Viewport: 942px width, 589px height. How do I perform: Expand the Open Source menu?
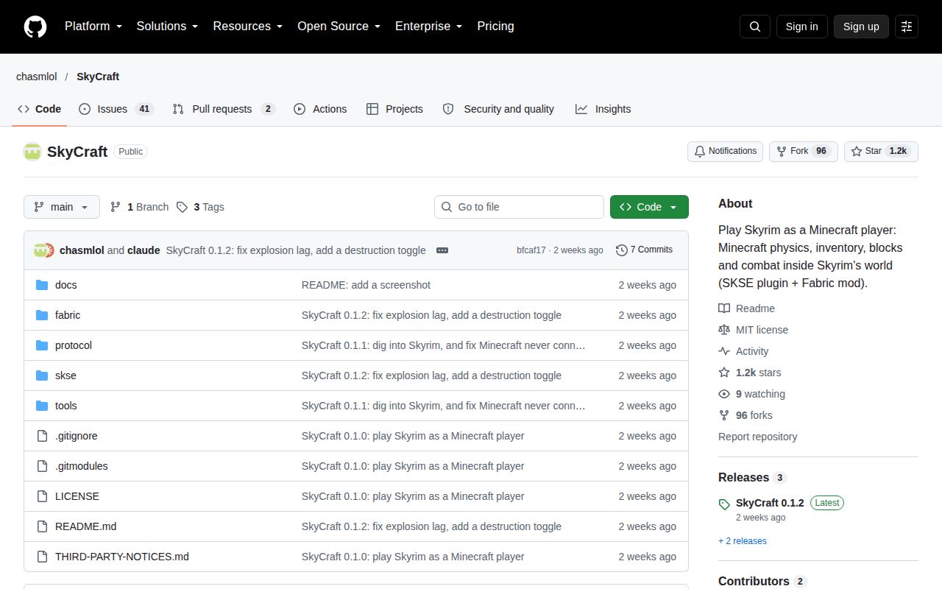pos(339,27)
